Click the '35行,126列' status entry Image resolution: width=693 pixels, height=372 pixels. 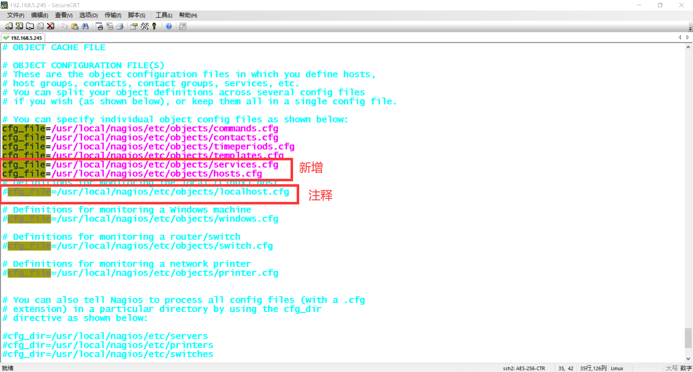coord(593,368)
